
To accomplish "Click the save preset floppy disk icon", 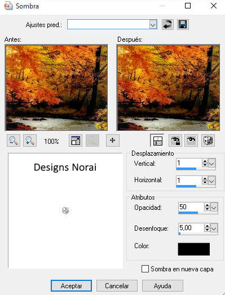I will click(x=183, y=24).
